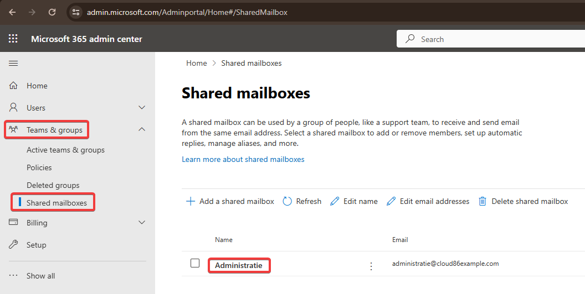Sort by the Name column header
The height and width of the screenshot is (294, 585).
click(223, 240)
